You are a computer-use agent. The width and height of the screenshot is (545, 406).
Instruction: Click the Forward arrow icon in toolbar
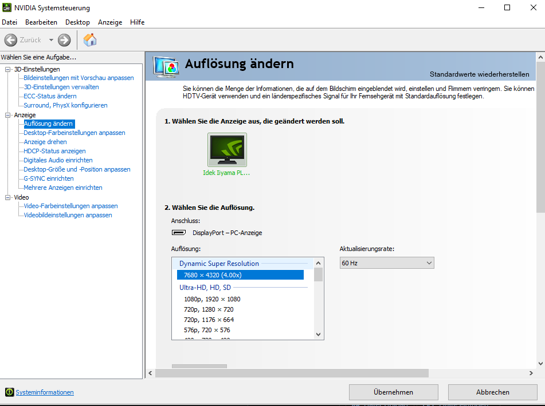coord(64,40)
